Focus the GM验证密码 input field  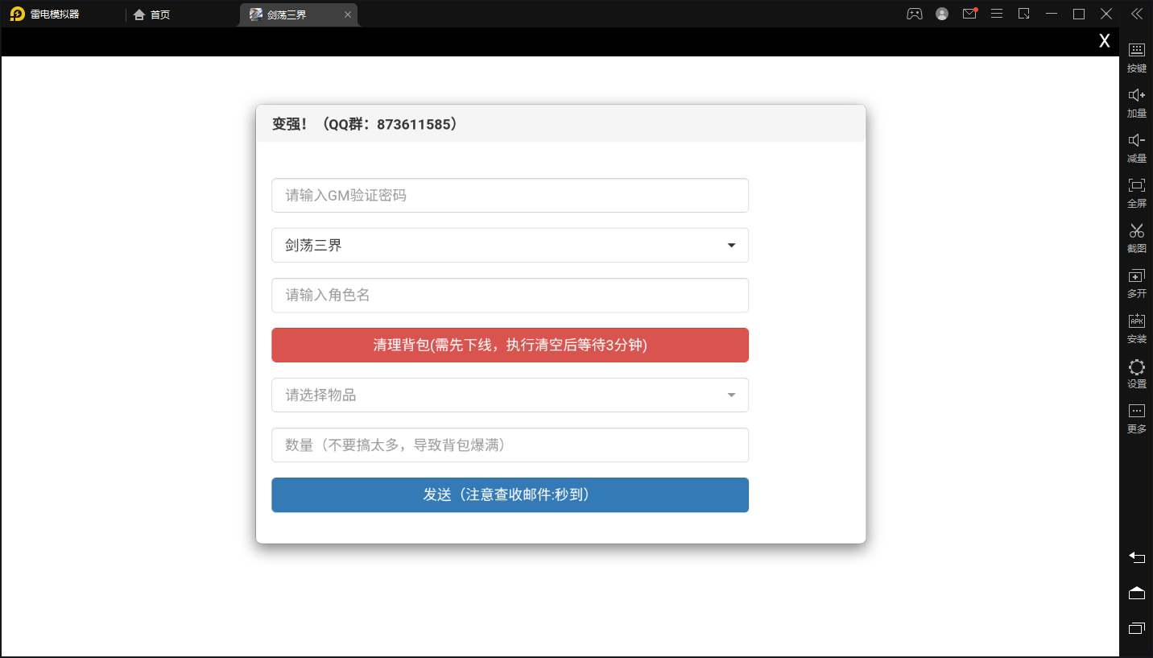510,195
